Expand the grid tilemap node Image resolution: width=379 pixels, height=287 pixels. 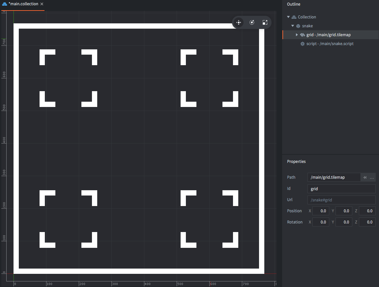click(297, 35)
